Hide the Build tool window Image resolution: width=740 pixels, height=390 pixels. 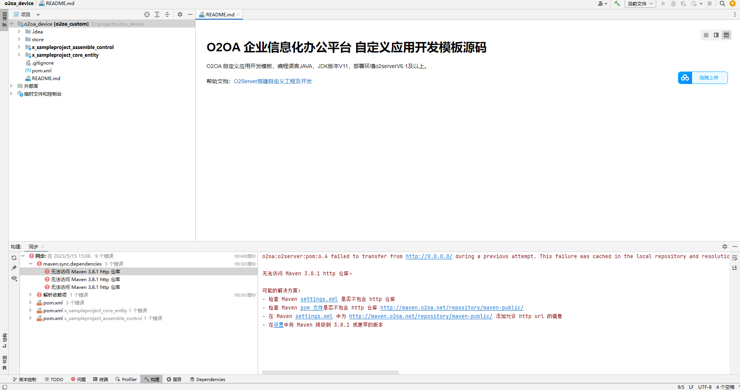coord(735,247)
